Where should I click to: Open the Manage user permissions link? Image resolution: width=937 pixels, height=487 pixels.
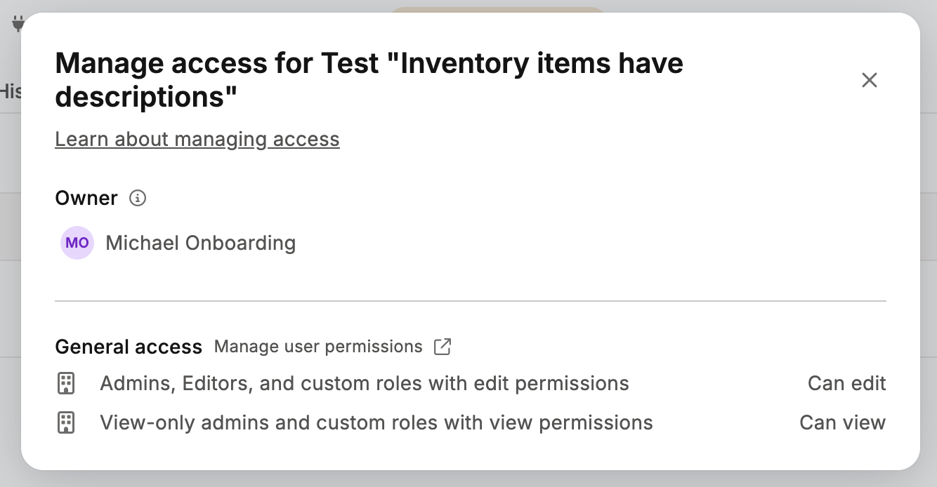click(318, 347)
